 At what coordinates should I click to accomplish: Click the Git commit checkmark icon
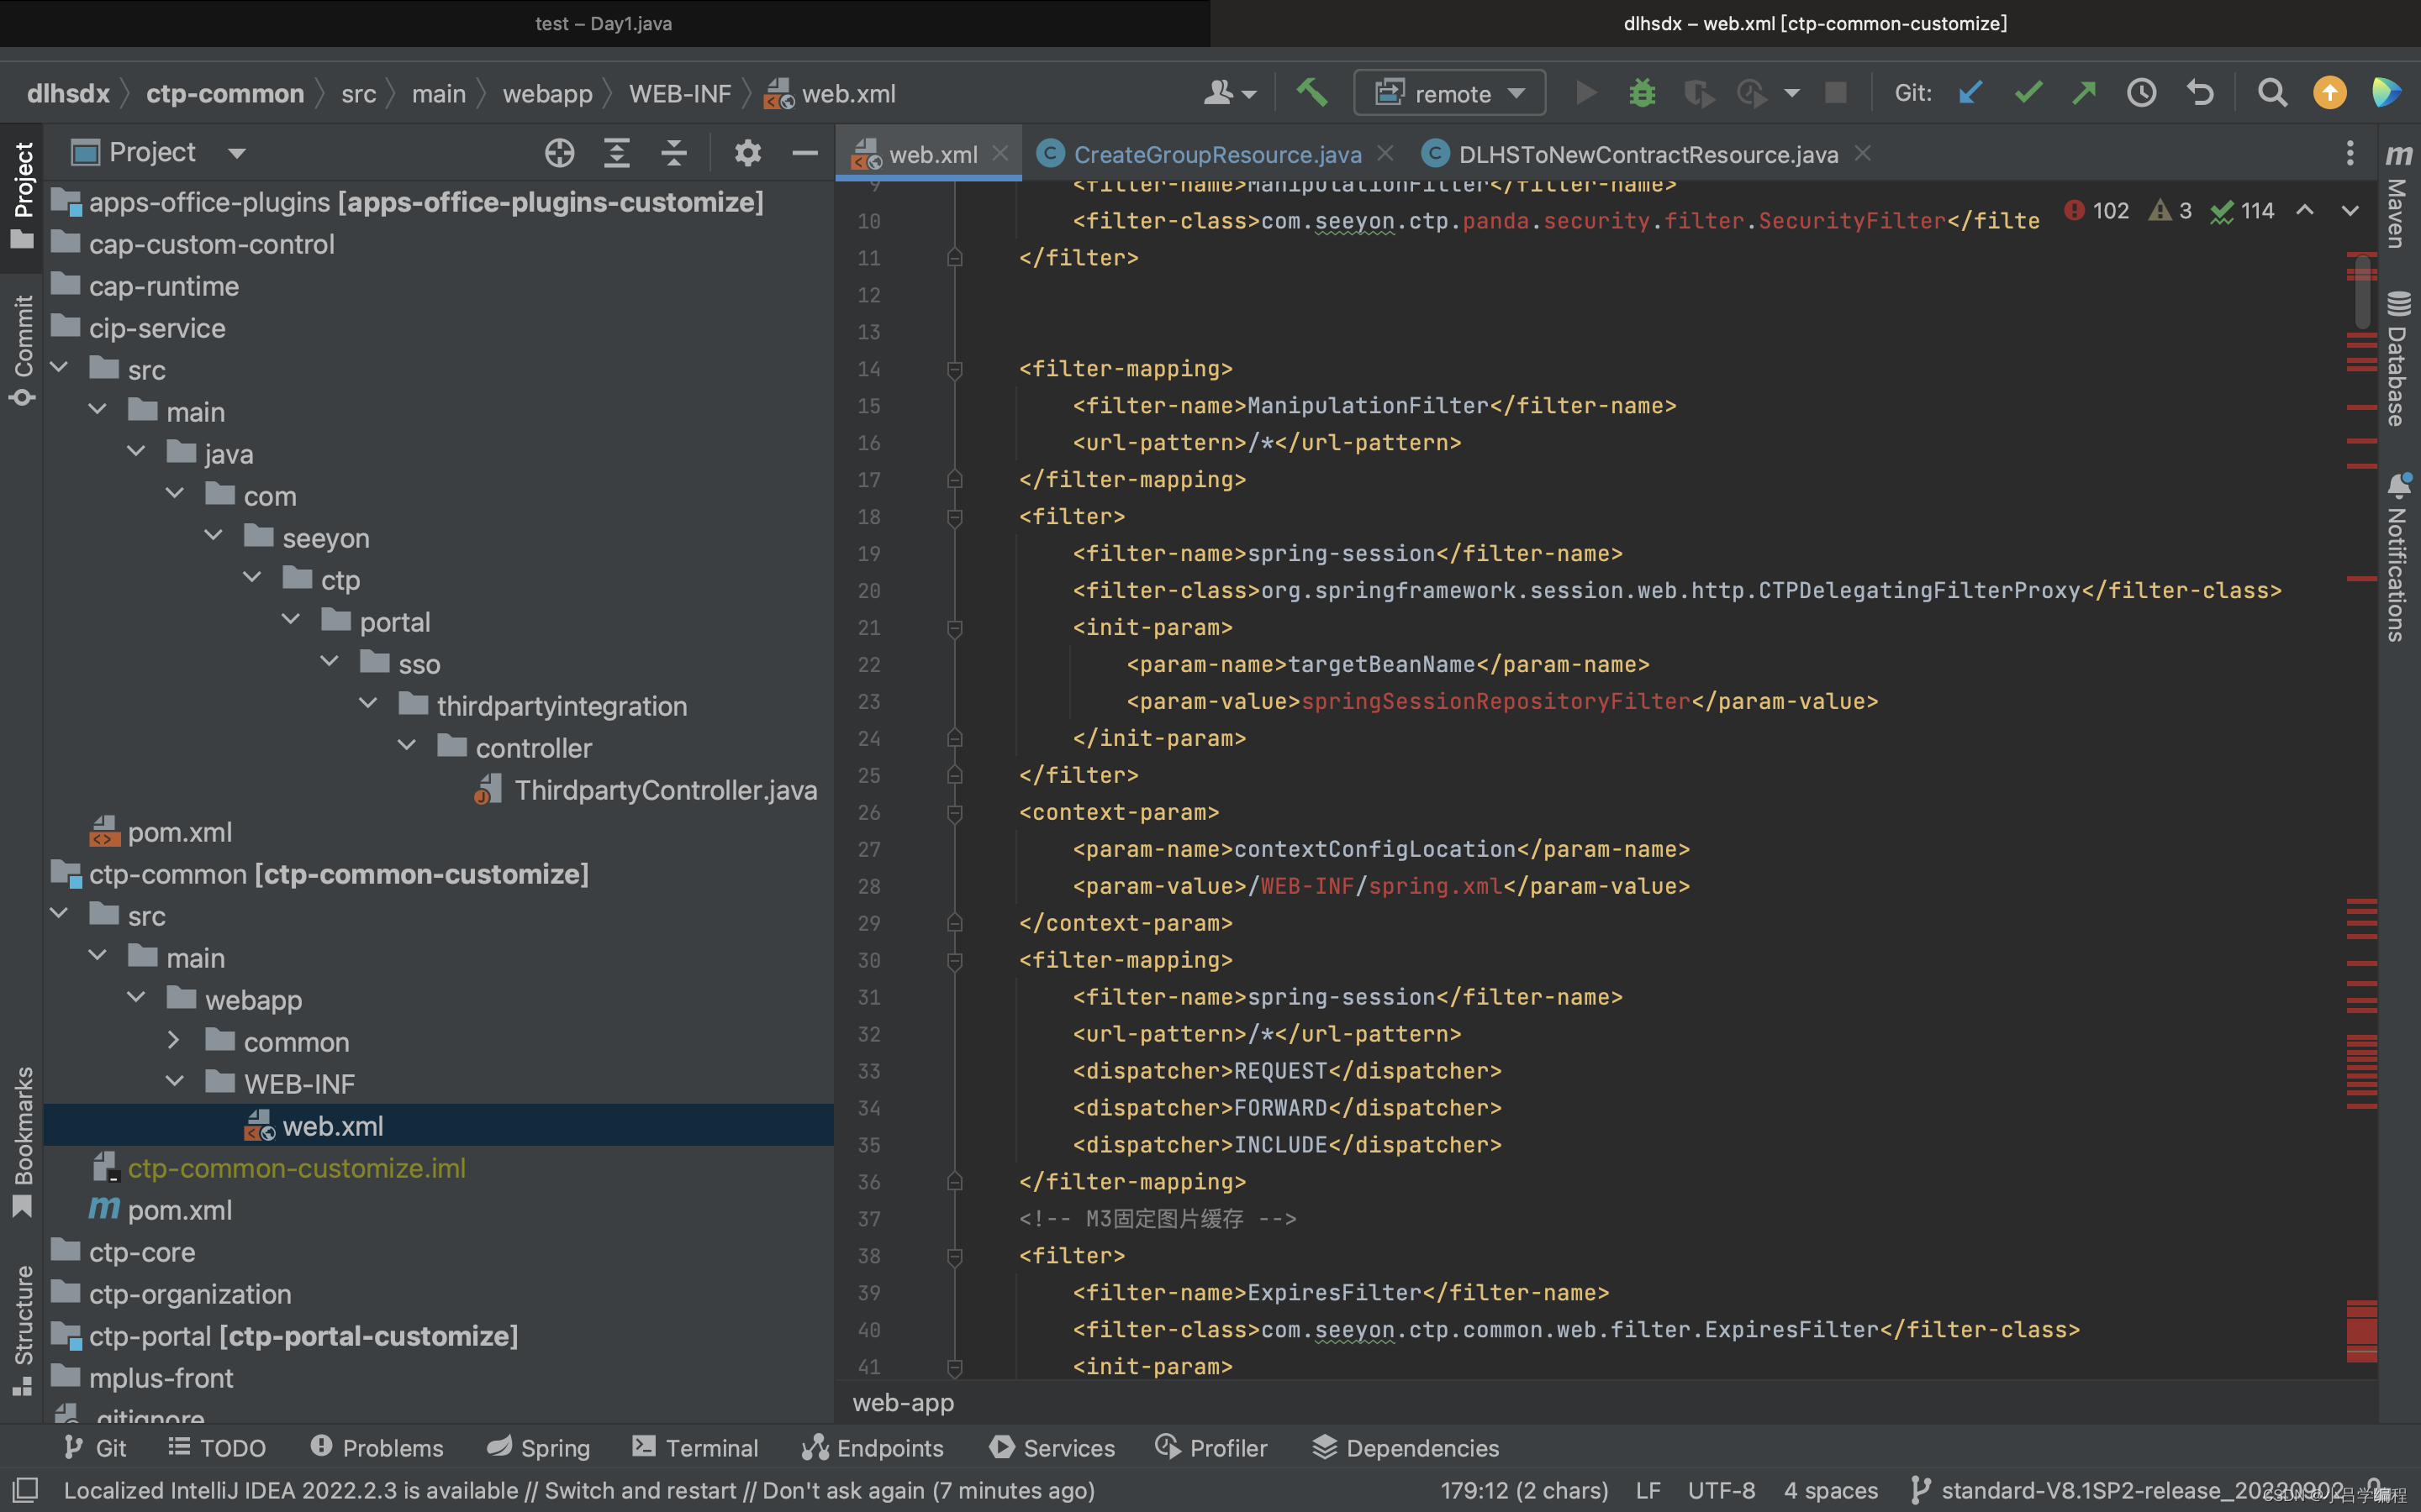pos(2028,93)
